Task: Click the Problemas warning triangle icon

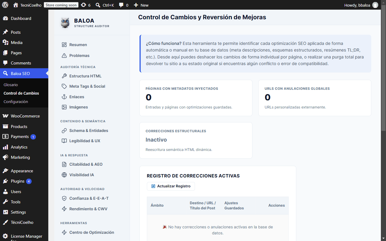Action: (x=64, y=55)
